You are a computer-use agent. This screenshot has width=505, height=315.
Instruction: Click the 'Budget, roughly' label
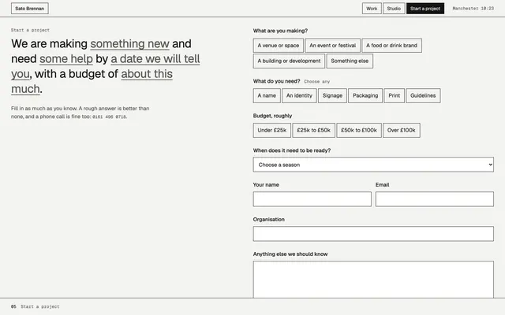point(272,116)
